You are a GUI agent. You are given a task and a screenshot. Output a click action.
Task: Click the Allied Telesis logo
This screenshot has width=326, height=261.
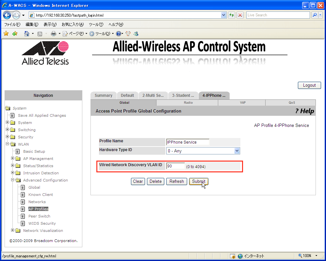click(x=45, y=53)
